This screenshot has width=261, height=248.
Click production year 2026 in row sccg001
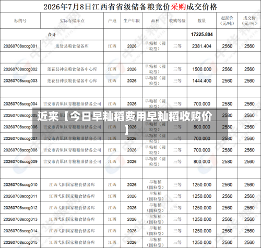[132, 46]
